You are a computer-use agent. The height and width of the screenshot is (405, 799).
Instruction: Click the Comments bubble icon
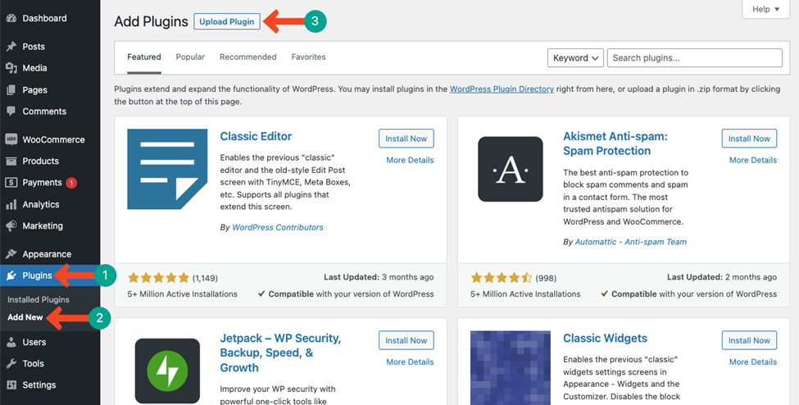pos(11,111)
